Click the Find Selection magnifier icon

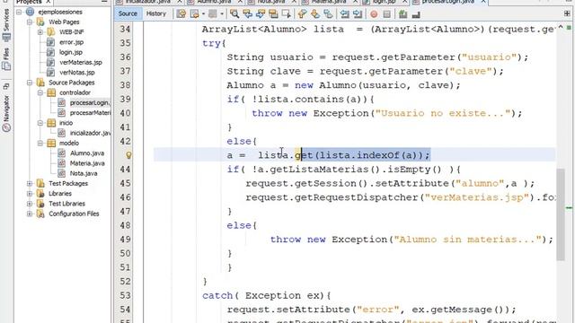click(x=234, y=14)
